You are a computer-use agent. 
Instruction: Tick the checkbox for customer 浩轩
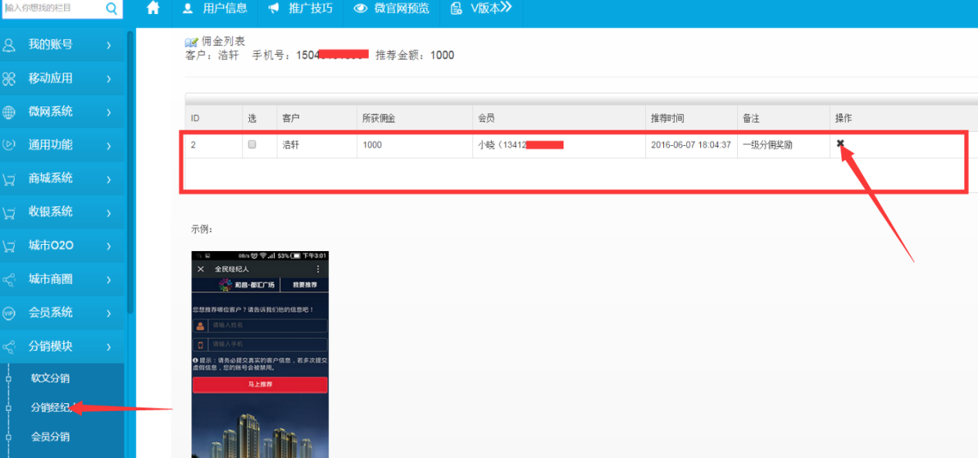click(252, 144)
